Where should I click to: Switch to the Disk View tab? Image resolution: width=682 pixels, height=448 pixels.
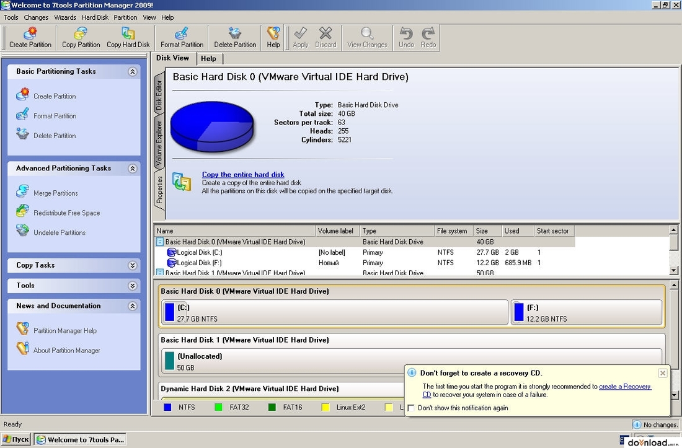[x=173, y=58]
